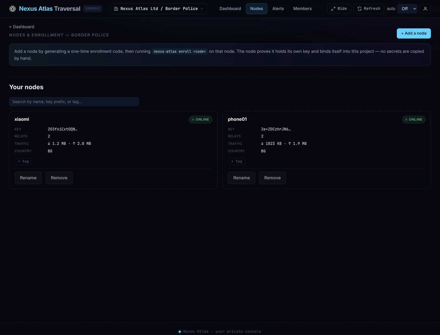Add a tag to xiaomi node

pos(23,161)
